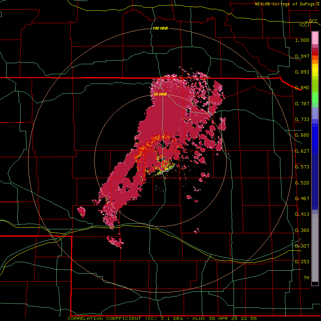The width and height of the screenshot is (321, 321).
Task: Click the pink top segment of color bar
Action: (x=315, y=38)
